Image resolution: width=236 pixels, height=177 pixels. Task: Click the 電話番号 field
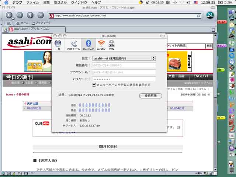124,65
